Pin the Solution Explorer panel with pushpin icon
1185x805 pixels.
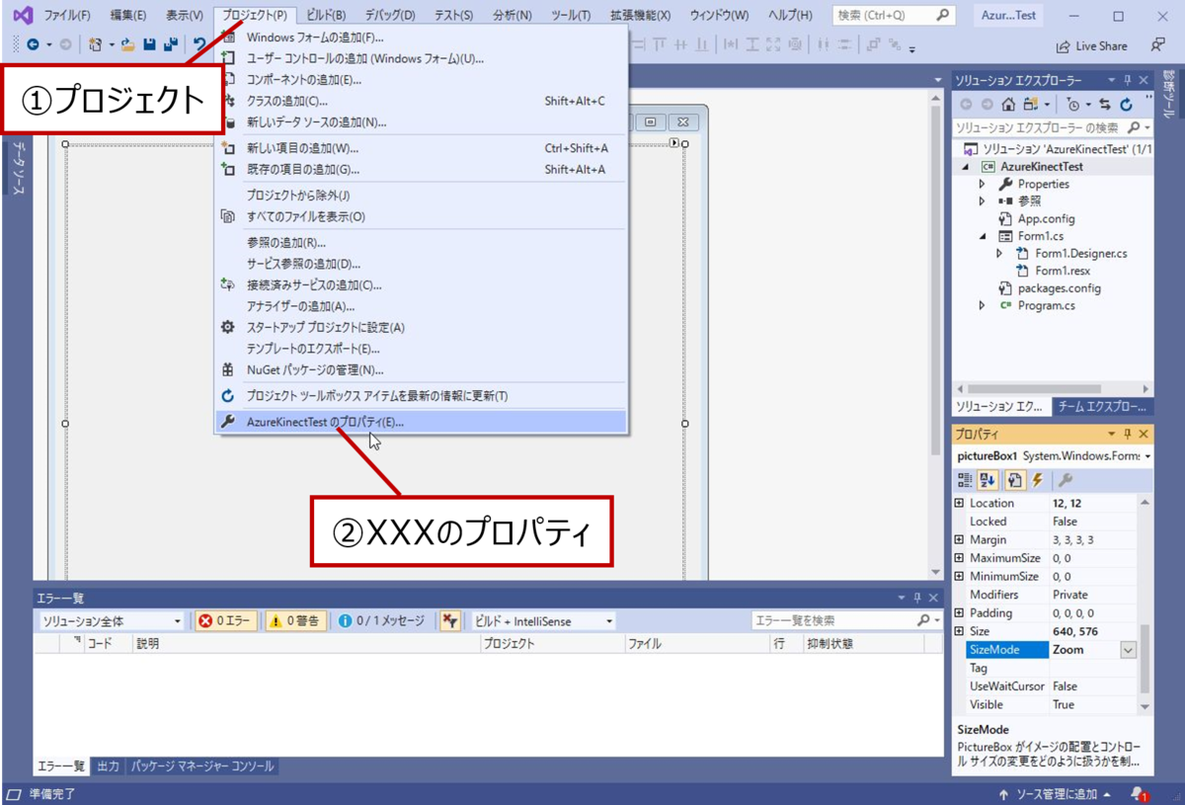(1128, 80)
